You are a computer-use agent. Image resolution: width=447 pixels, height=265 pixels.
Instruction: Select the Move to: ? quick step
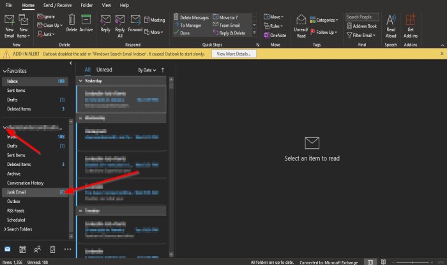[225, 17]
